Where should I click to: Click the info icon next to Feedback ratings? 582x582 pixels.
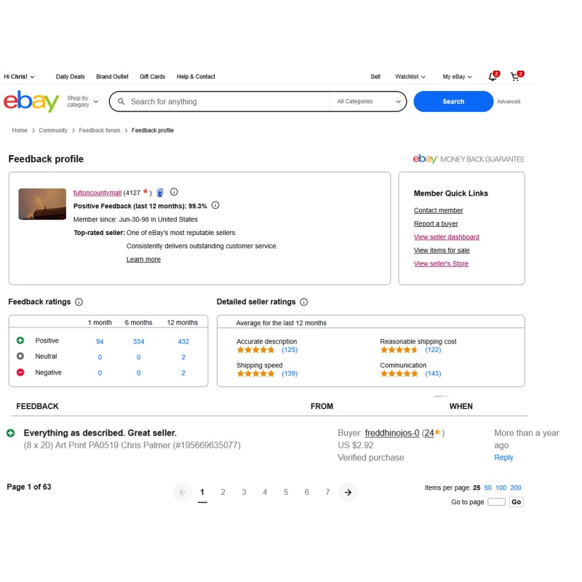point(79,302)
